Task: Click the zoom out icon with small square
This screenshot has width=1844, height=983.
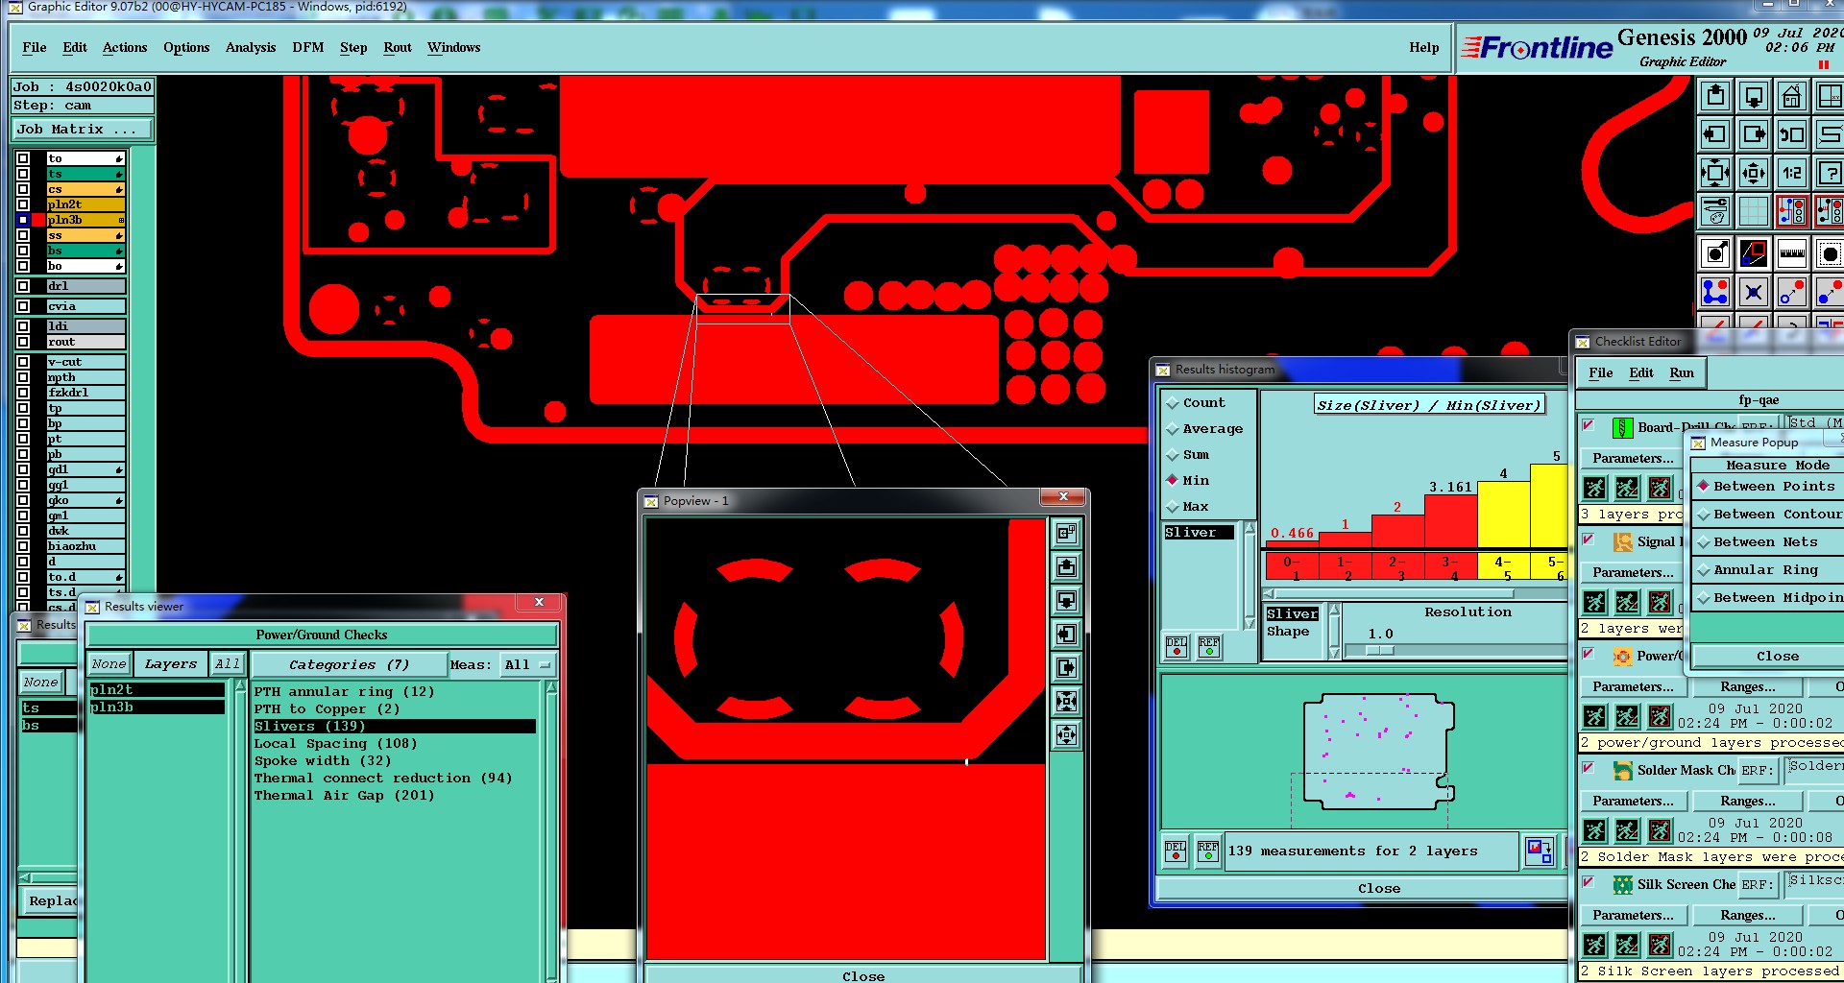Action: (1754, 173)
